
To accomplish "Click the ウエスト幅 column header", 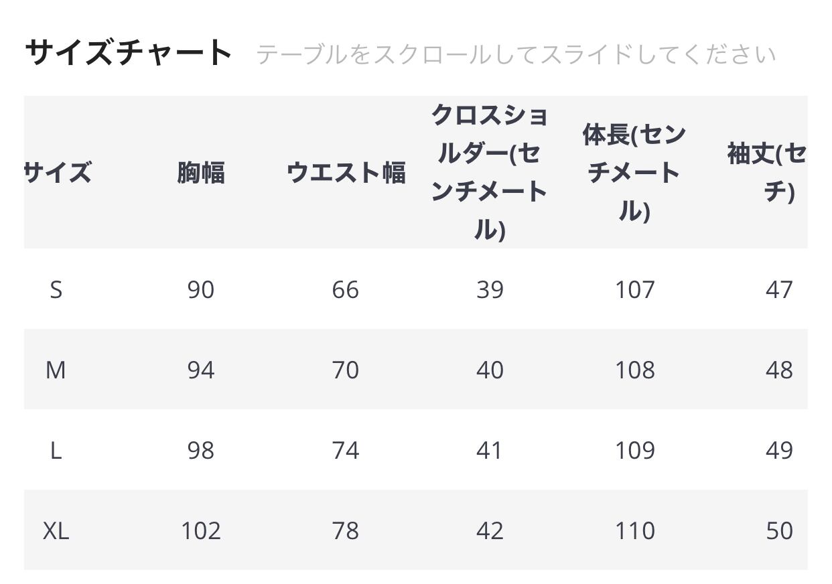I will pos(346,173).
